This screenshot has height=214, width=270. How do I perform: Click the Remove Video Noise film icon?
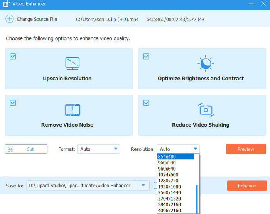click(73, 110)
